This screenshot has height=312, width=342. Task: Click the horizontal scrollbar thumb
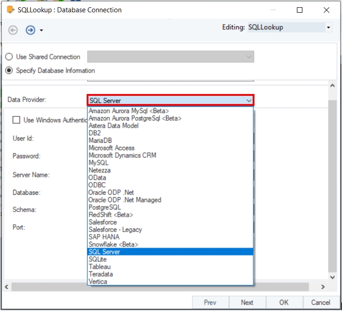[x=160, y=287]
